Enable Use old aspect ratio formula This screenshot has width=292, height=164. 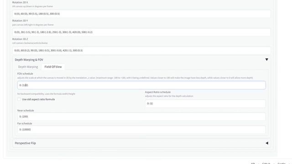(x=19, y=99)
